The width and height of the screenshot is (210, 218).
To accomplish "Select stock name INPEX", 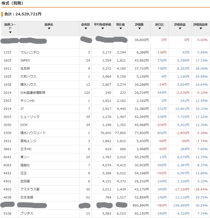I will pyautogui.click(x=25, y=60).
